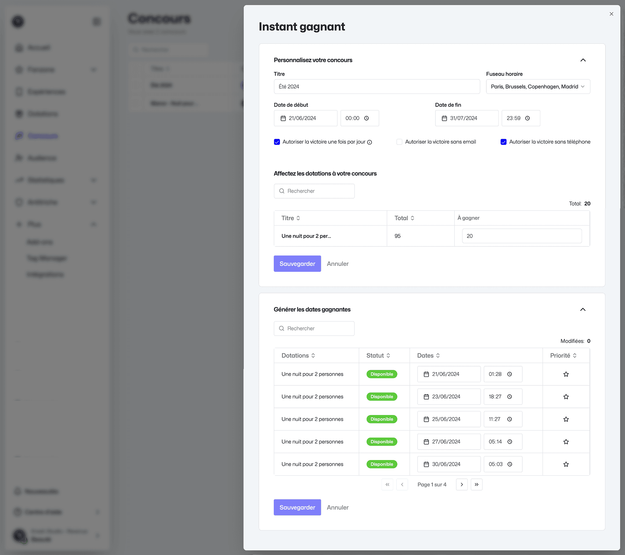Select Une nuit pour 2 per... dotation row
Screen dimensions: 625x555
pyautogui.click(x=432, y=236)
